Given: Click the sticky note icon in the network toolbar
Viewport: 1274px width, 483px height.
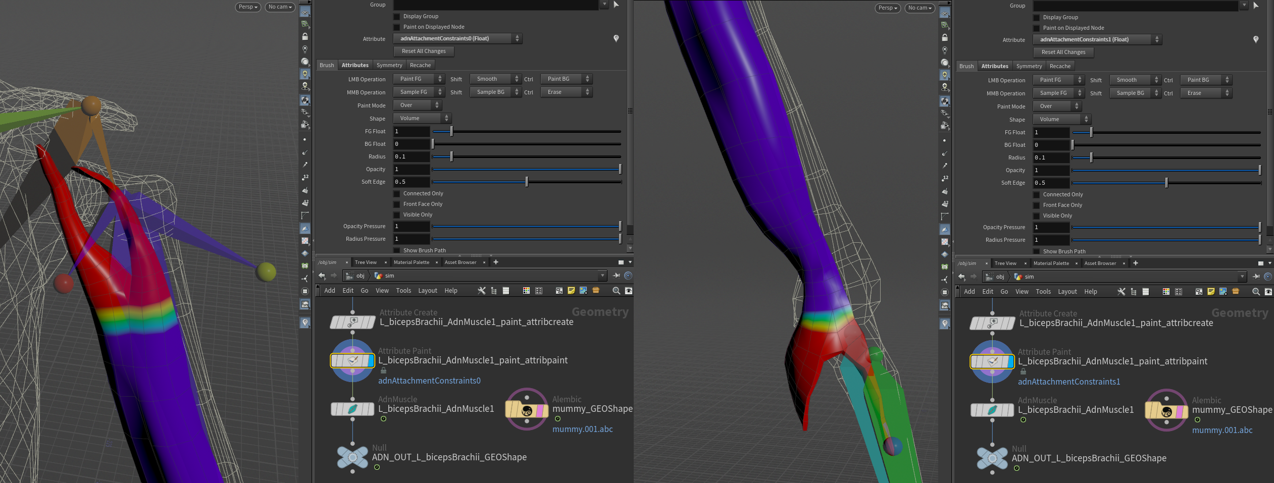Looking at the screenshot, I should coord(571,290).
